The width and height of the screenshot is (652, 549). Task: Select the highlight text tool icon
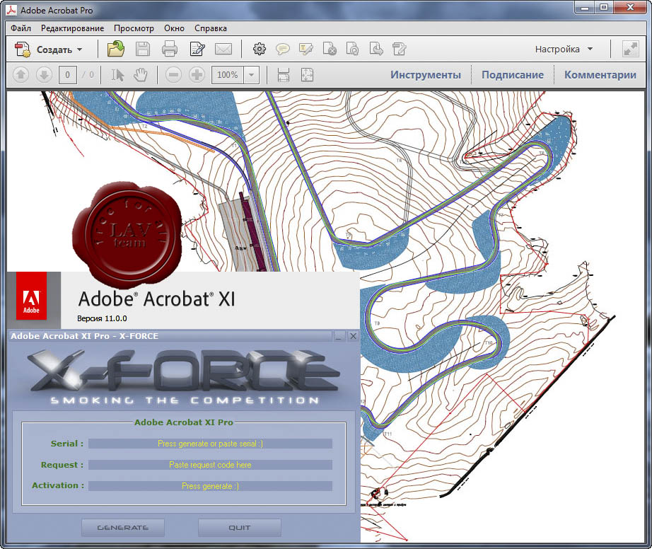tap(306, 49)
